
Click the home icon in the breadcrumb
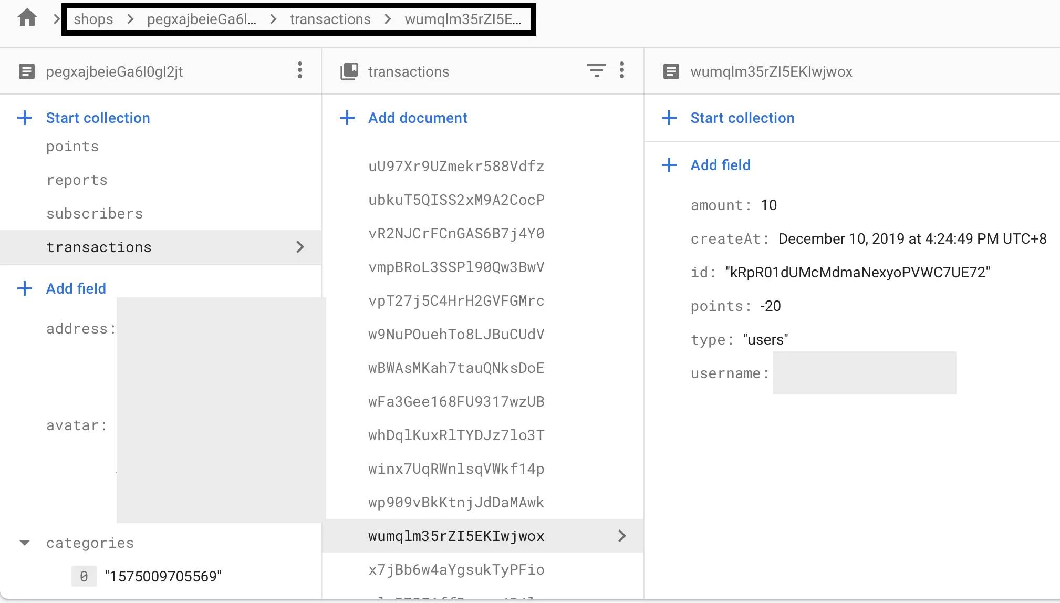27,18
